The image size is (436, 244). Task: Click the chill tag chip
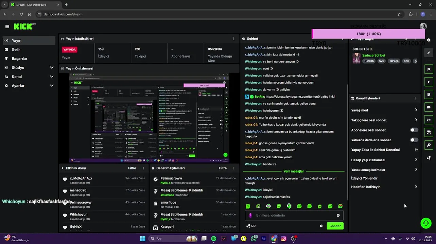tap(406, 61)
